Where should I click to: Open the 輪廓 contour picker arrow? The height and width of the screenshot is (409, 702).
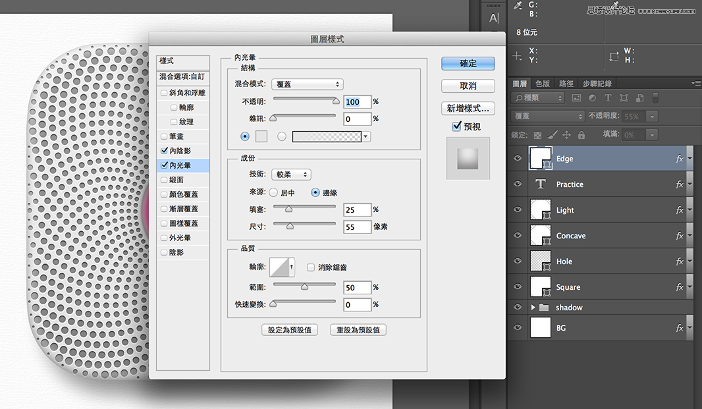point(292,267)
